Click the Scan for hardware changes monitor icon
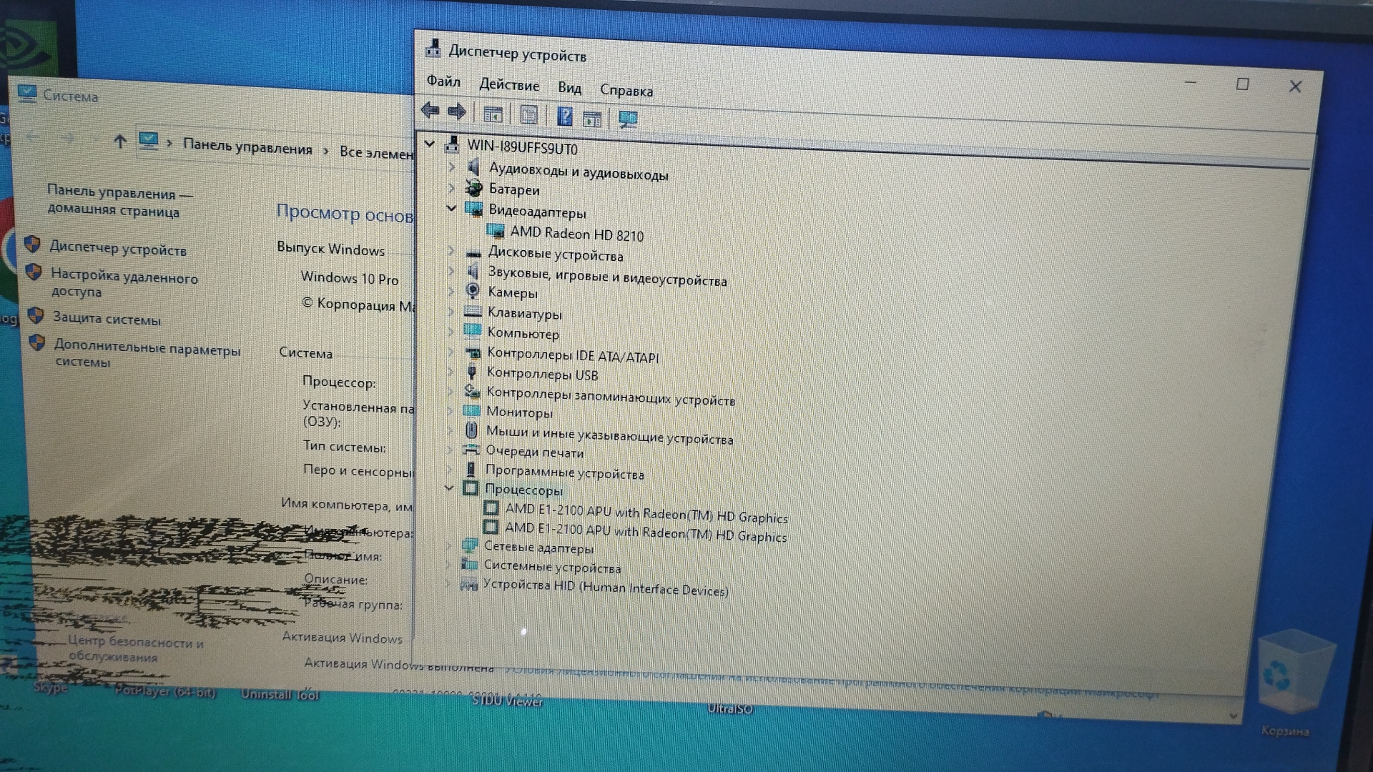Image resolution: width=1373 pixels, height=772 pixels. 628,119
